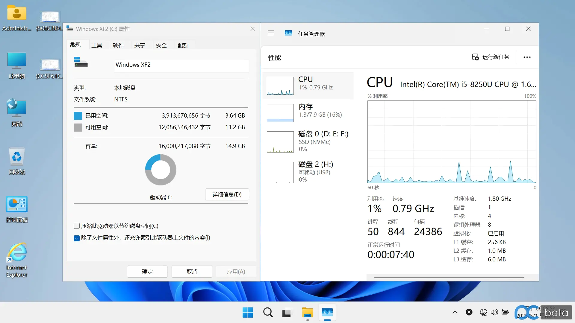
Task: Click the blue used space color swatch
Action: tap(78, 116)
